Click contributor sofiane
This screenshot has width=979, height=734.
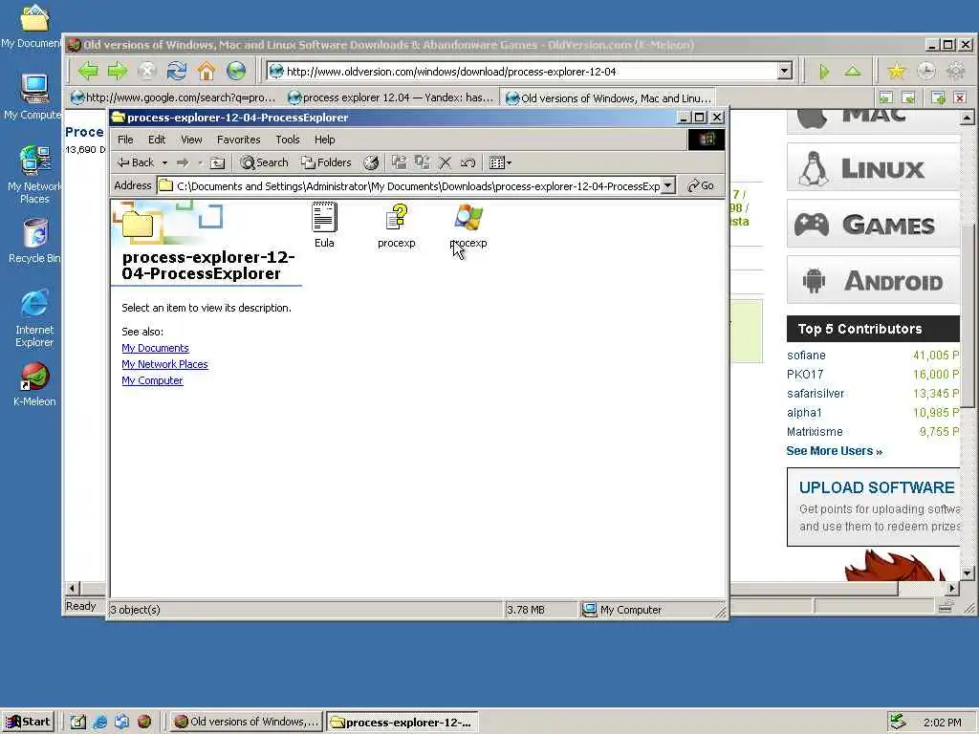pyautogui.click(x=806, y=356)
